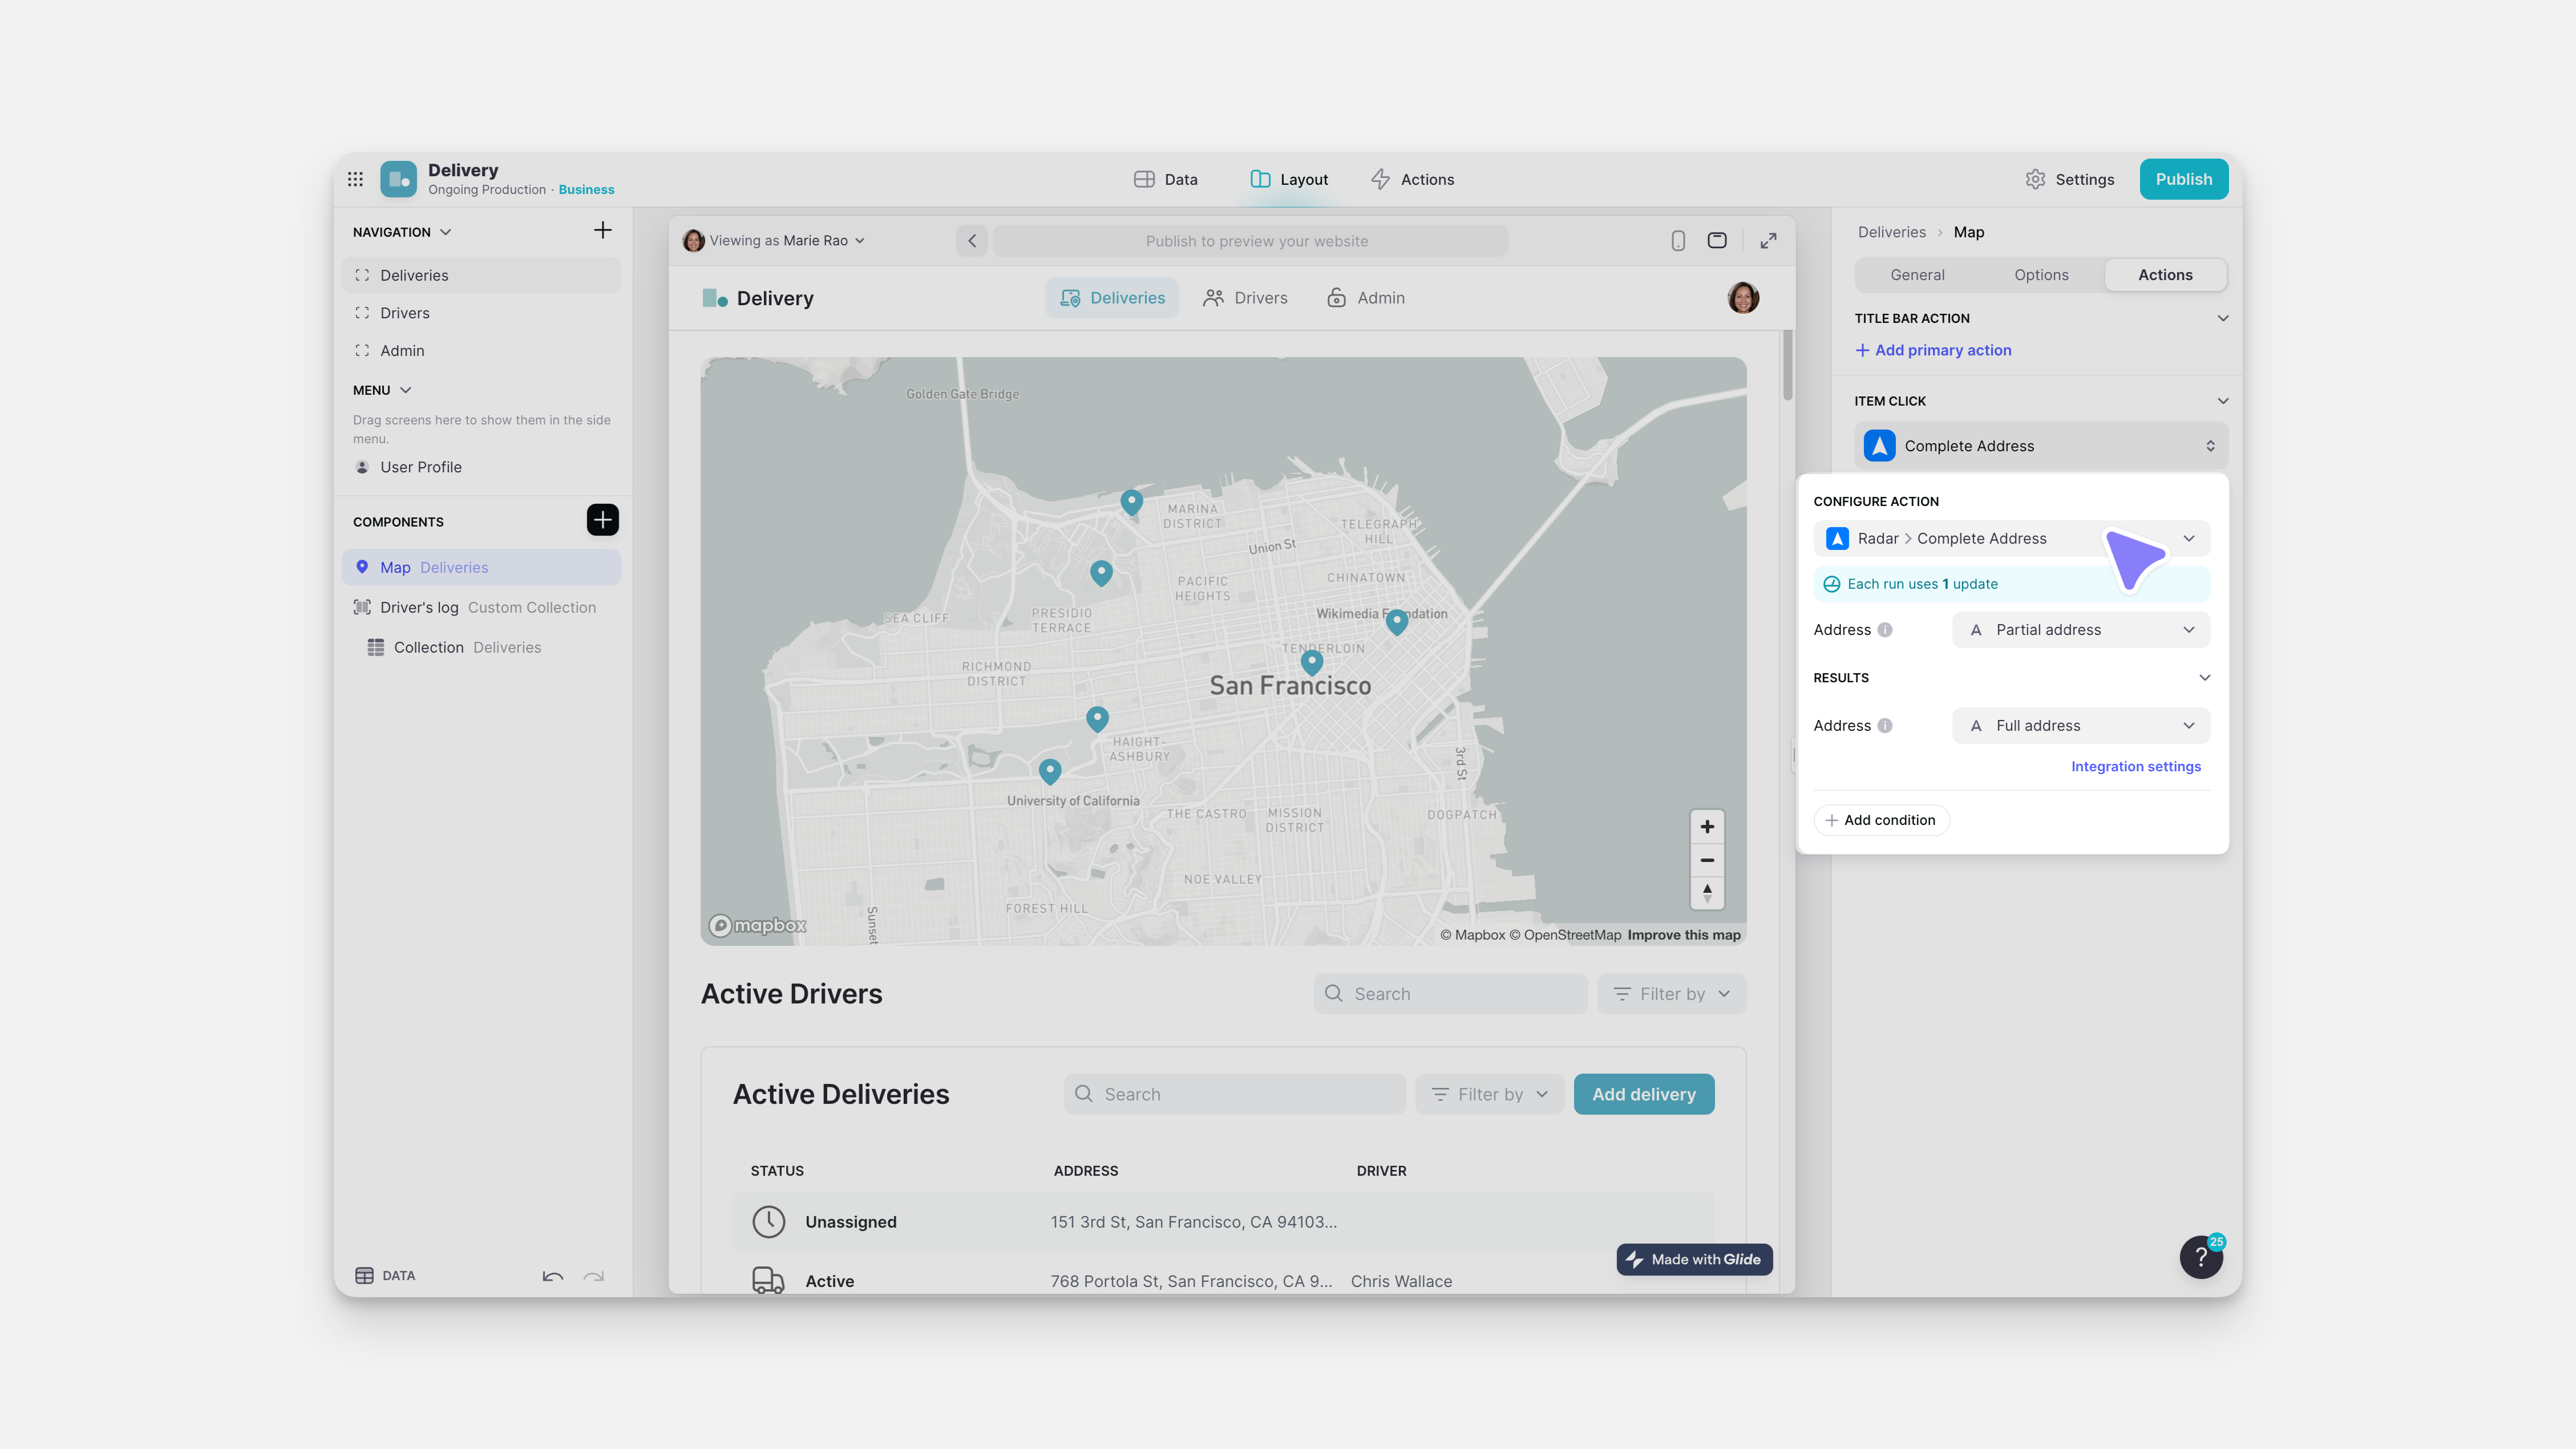Expand Filter by in Active Deliveries
Viewport: 2576px width, 1449px height.
1489,1094
